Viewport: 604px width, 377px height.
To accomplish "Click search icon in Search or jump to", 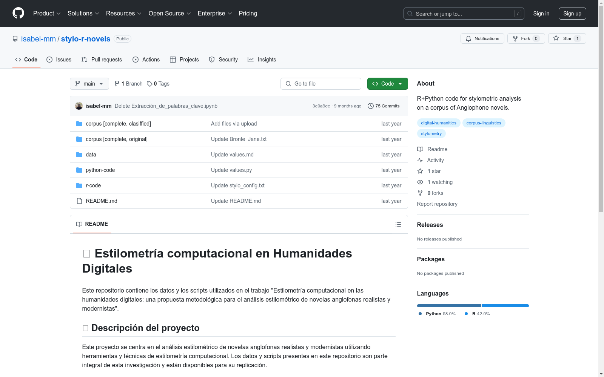I will (x=410, y=14).
